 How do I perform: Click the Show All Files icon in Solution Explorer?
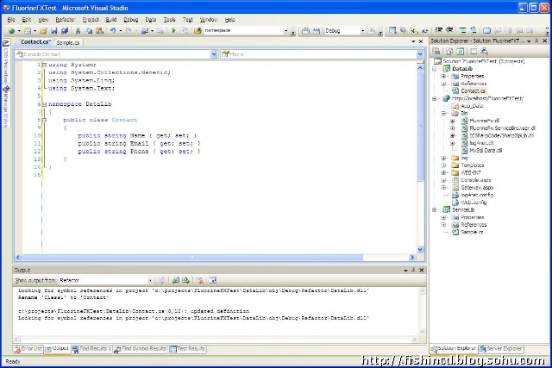[x=449, y=52]
